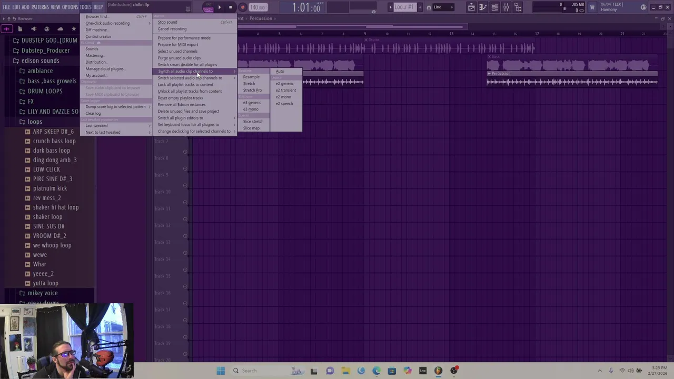Click the shopping cart store icon
Image resolution: width=674 pixels, height=379 pixels.
pyautogui.click(x=592, y=7)
